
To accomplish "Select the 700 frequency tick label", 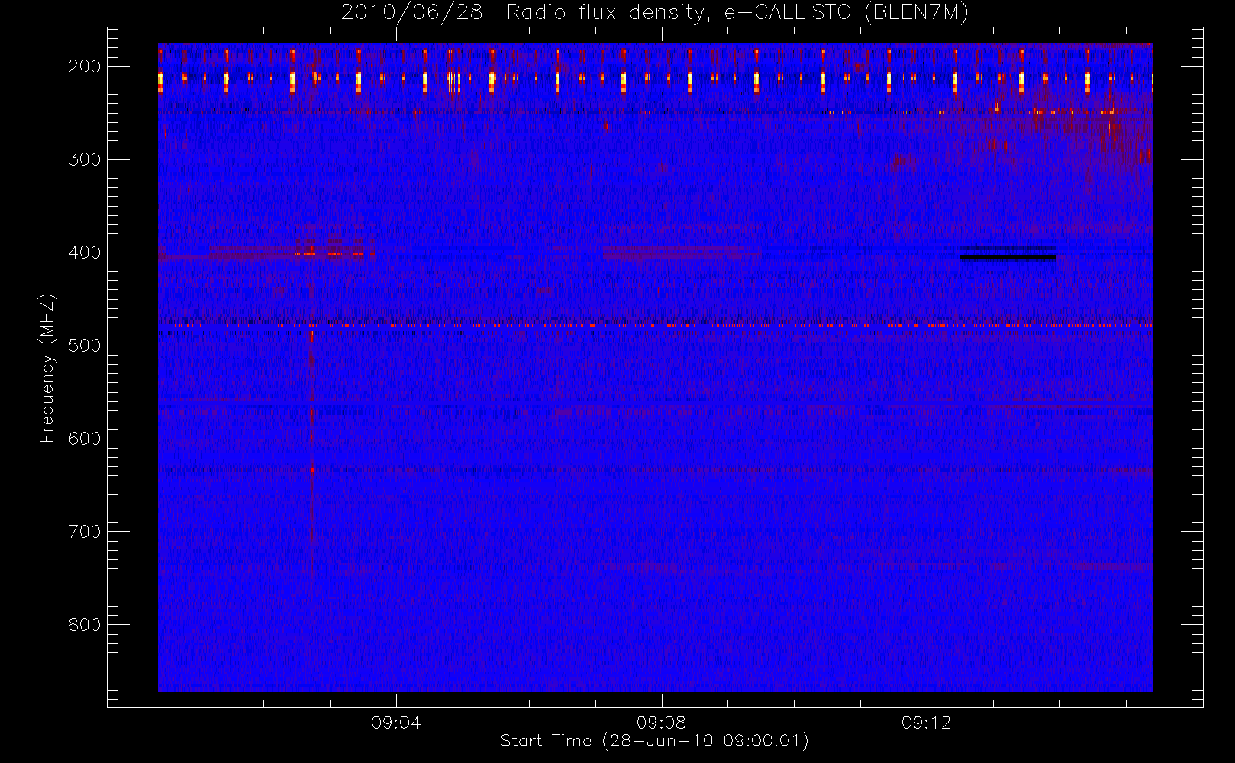I will 85,532.
